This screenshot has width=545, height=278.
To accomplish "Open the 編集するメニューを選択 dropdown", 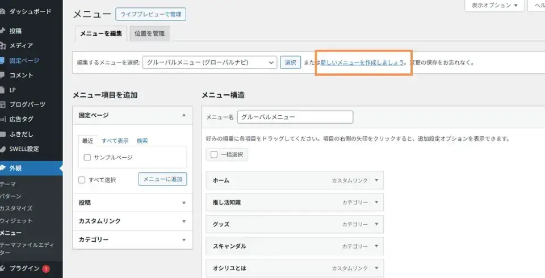I will pyautogui.click(x=210, y=62).
